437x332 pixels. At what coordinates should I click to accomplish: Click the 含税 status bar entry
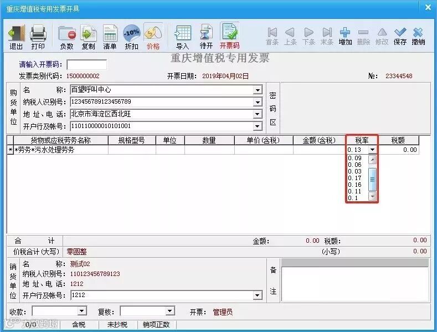[79, 324]
